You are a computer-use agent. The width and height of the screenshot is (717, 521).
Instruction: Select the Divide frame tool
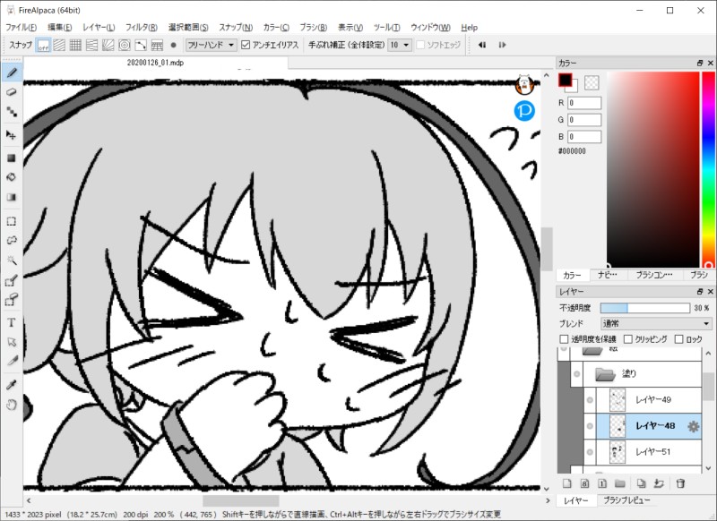coord(12,361)
